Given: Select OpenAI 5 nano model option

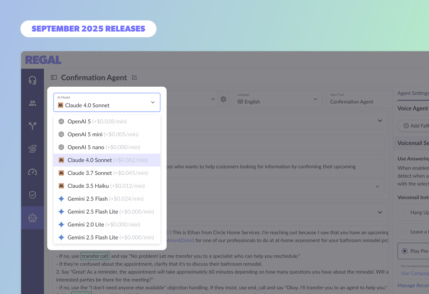Looking at the screenshot, I should tap(107, 147).
